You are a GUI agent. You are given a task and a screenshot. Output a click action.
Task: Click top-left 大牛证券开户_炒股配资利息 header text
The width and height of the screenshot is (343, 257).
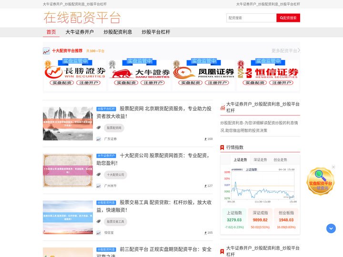click(75, 4)
